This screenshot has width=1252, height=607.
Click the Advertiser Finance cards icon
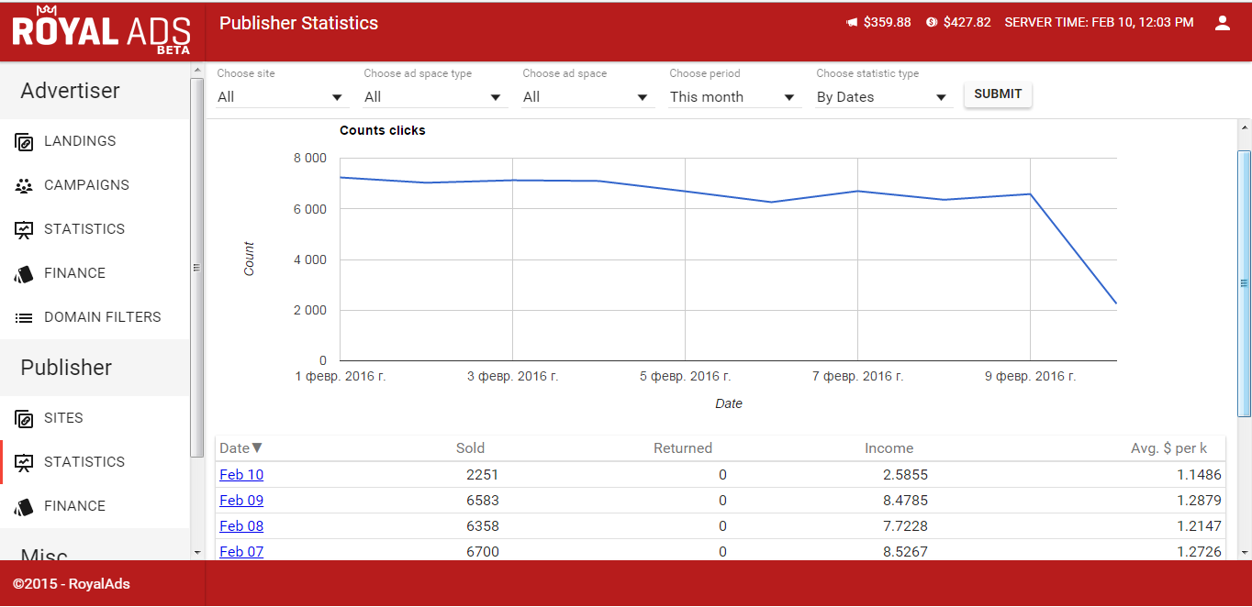pos(24,273)
